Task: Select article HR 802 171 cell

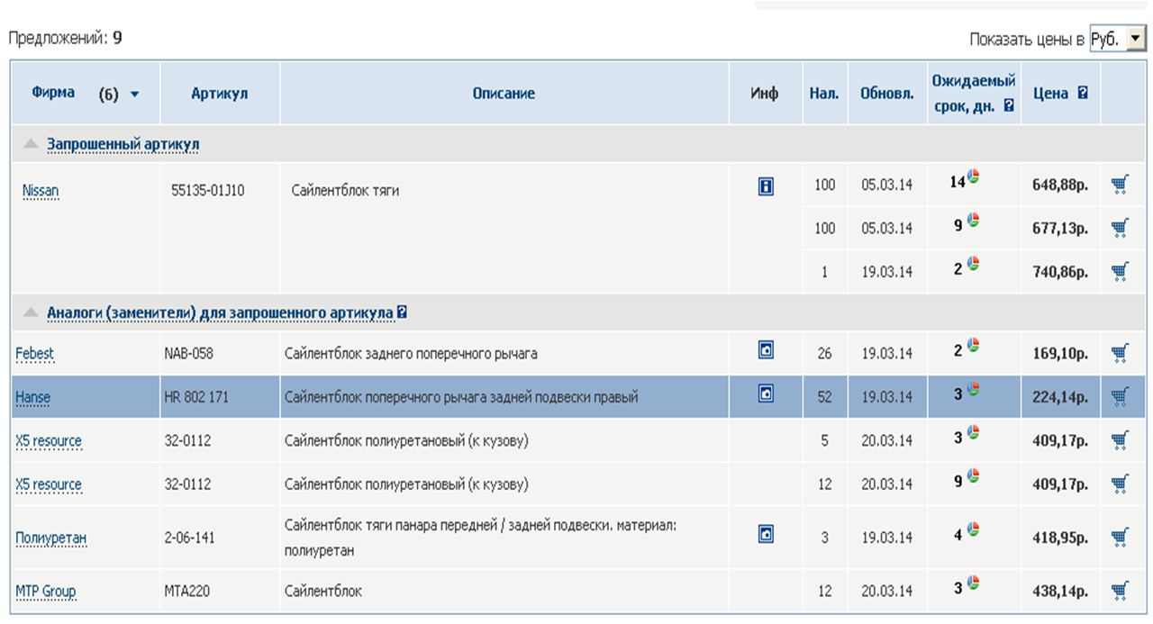Action: click(x=196, y=397)
